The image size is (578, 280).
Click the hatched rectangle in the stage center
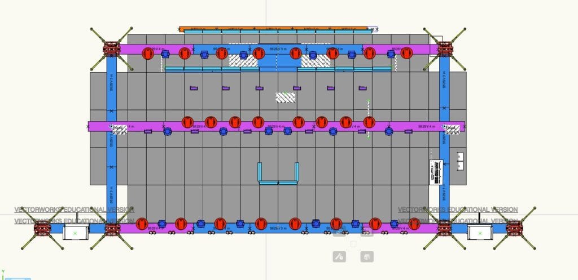[x=285, y=97]
